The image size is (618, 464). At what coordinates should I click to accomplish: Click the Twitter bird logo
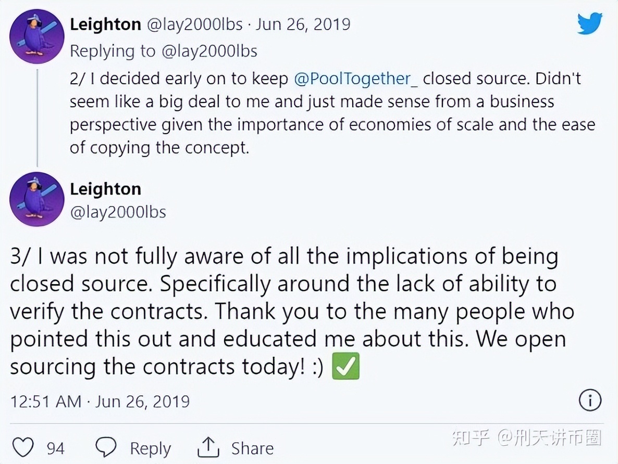point(590,23)
